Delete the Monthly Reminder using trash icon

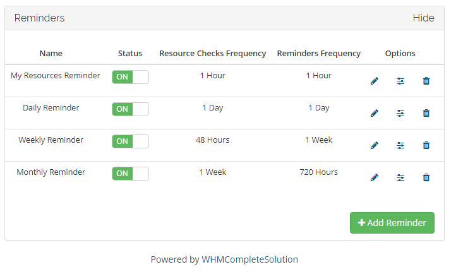426,178
